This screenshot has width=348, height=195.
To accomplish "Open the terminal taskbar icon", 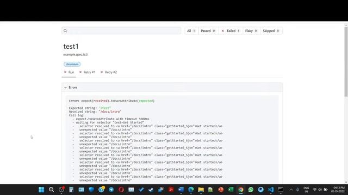I will [x=281, y=190].
